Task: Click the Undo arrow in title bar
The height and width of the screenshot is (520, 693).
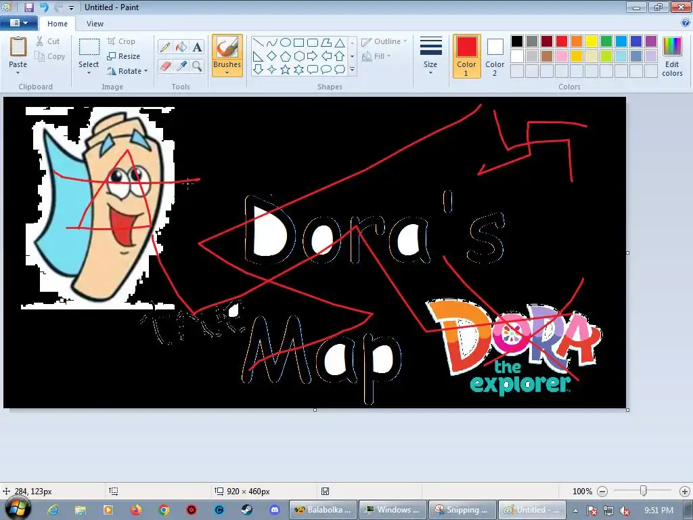Action: 43,7
